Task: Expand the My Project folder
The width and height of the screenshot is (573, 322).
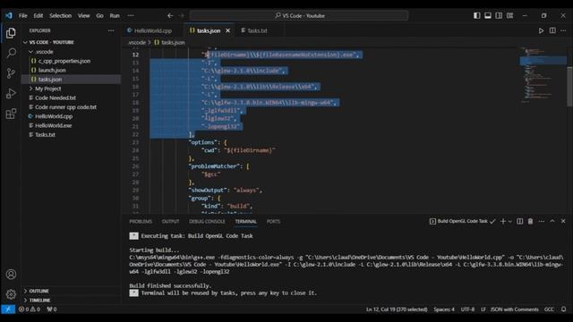Action: (x=31, y=89)
